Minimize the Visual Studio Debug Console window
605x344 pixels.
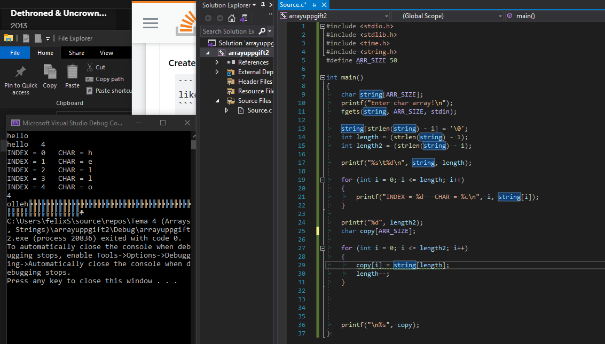coord(139,123)
